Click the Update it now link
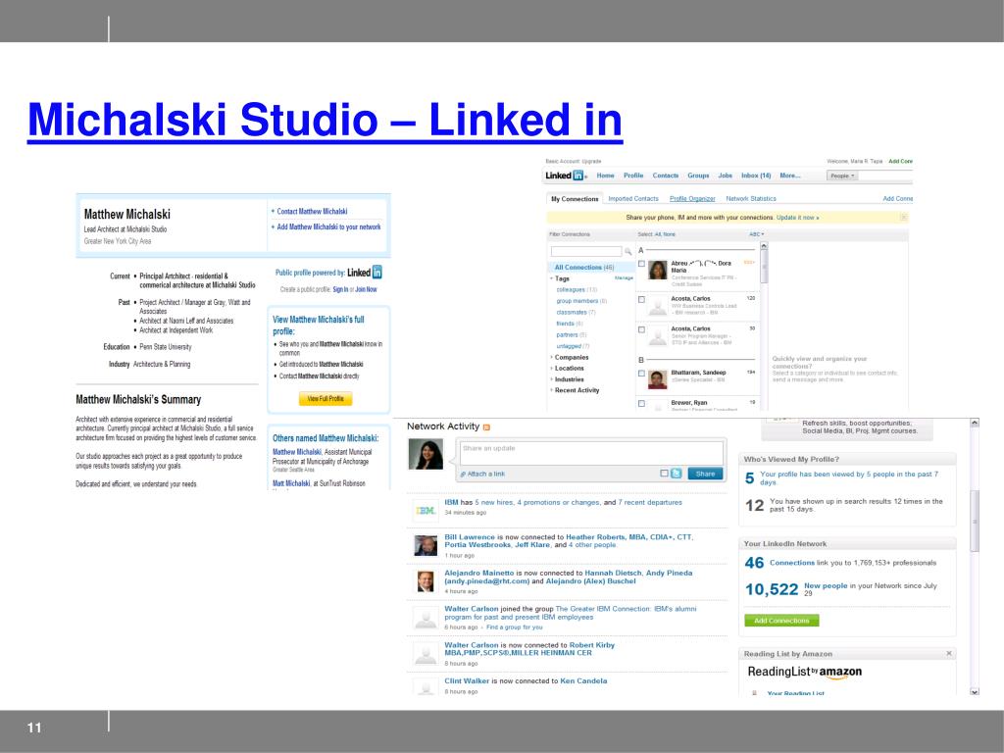 coord(797,218)
